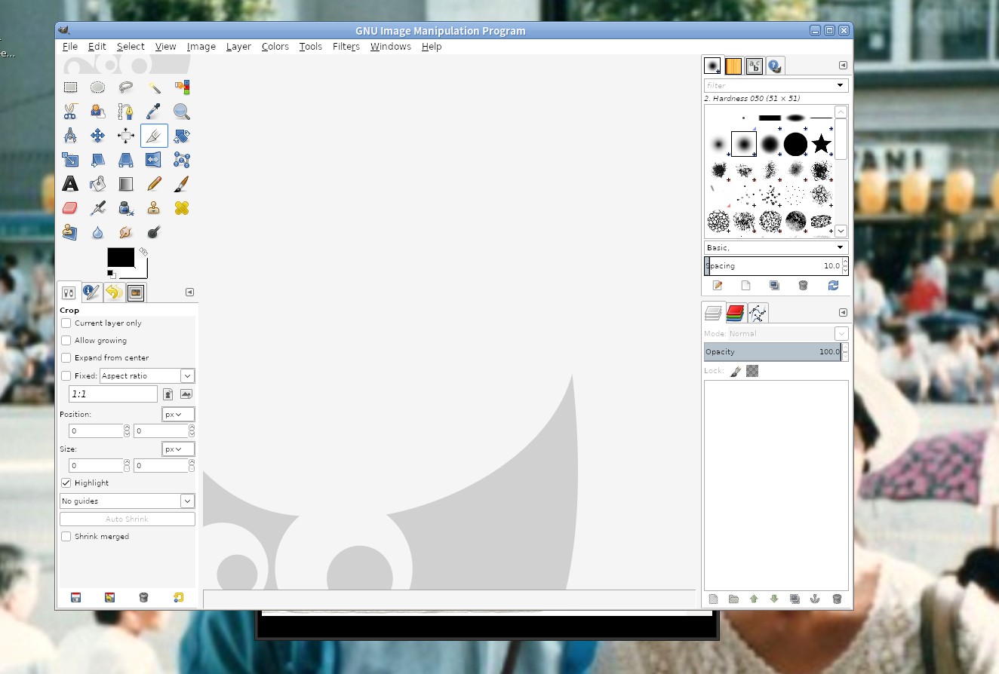Select the Rectangle Select tool
This screenshot has height=674, width=999.
click(x=70, y=87)
